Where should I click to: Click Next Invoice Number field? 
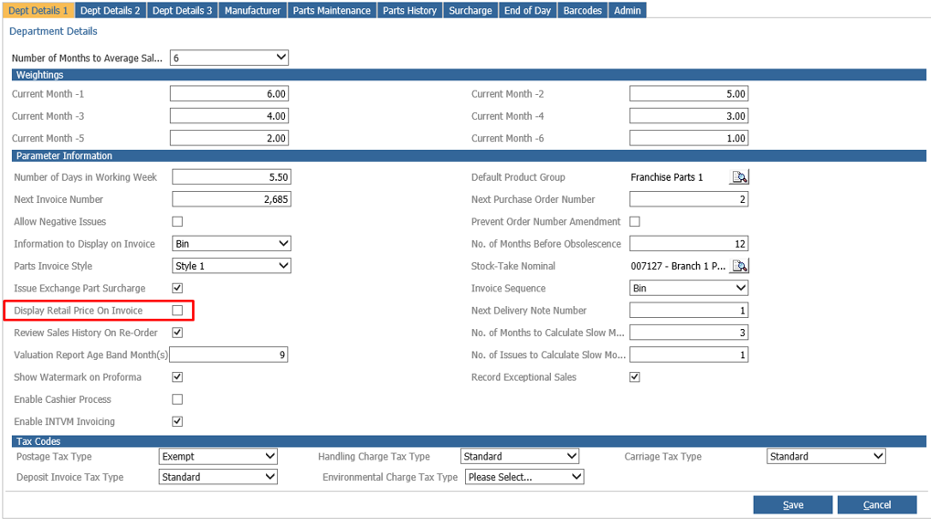point(231,199)
